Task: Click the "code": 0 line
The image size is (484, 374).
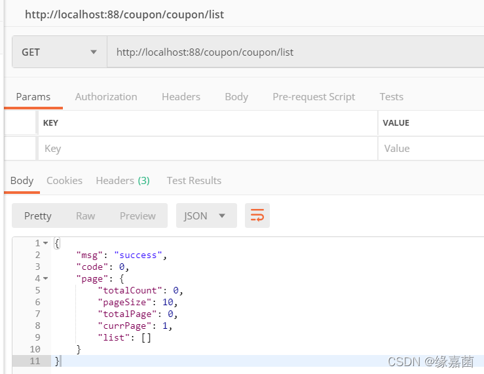Action: click(x=102, y=267)
